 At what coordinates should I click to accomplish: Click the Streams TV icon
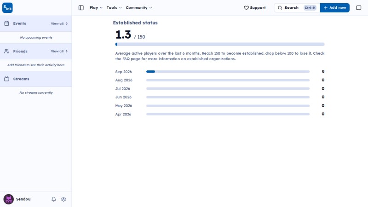tap(6, 79)
